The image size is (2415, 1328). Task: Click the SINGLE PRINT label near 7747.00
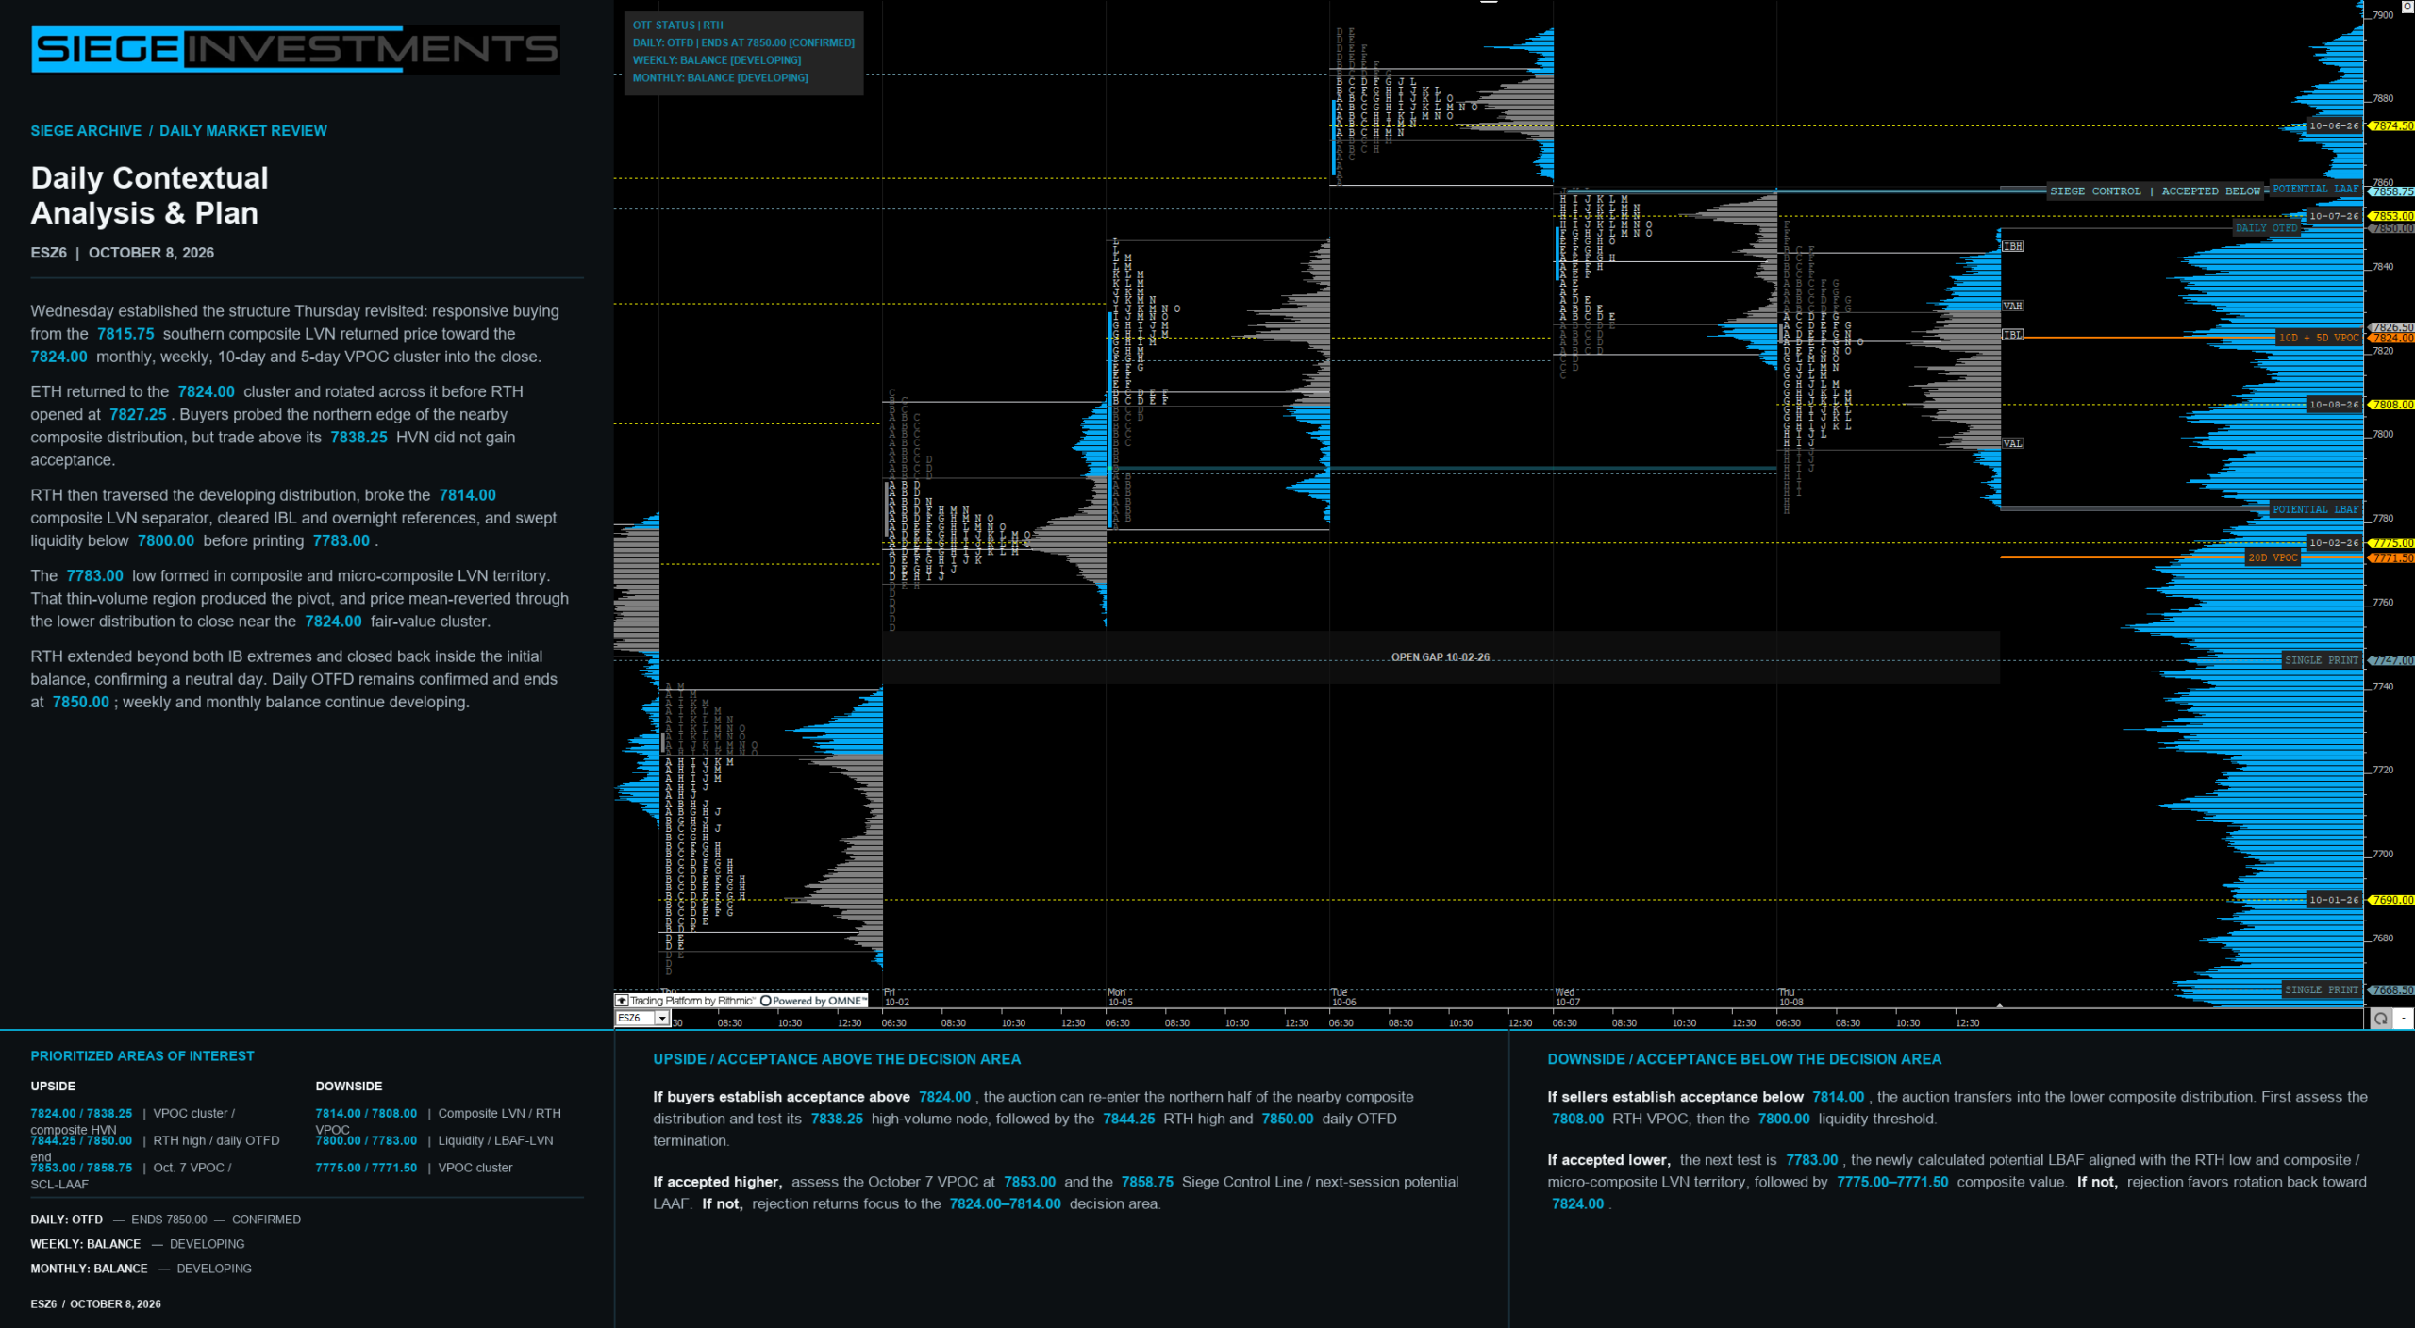[x=2322, y=660]
